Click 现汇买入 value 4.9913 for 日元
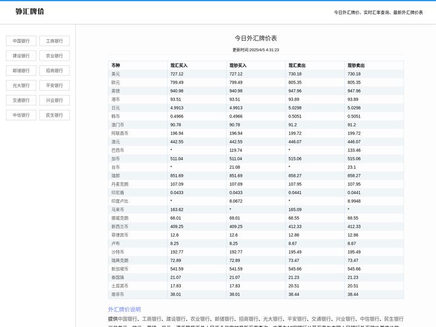Screen dimensions: 436x327 click(x=177, y=108)
